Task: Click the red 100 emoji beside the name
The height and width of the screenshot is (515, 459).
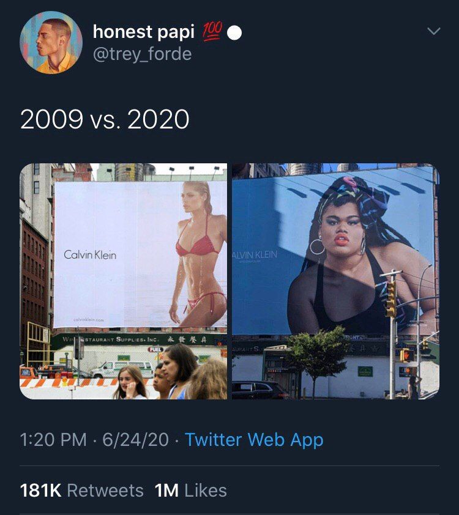Action: pos(212,32)
